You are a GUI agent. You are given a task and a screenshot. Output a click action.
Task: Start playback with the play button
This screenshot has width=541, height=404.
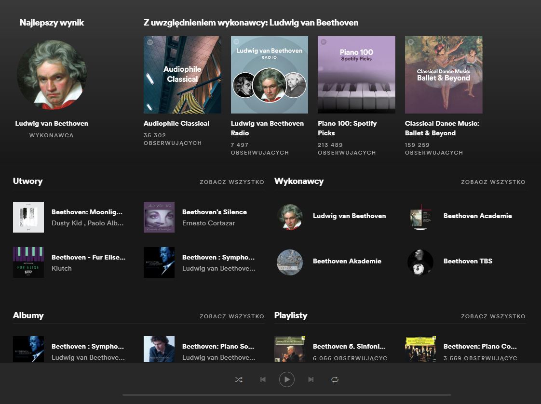tap(287, 379)
